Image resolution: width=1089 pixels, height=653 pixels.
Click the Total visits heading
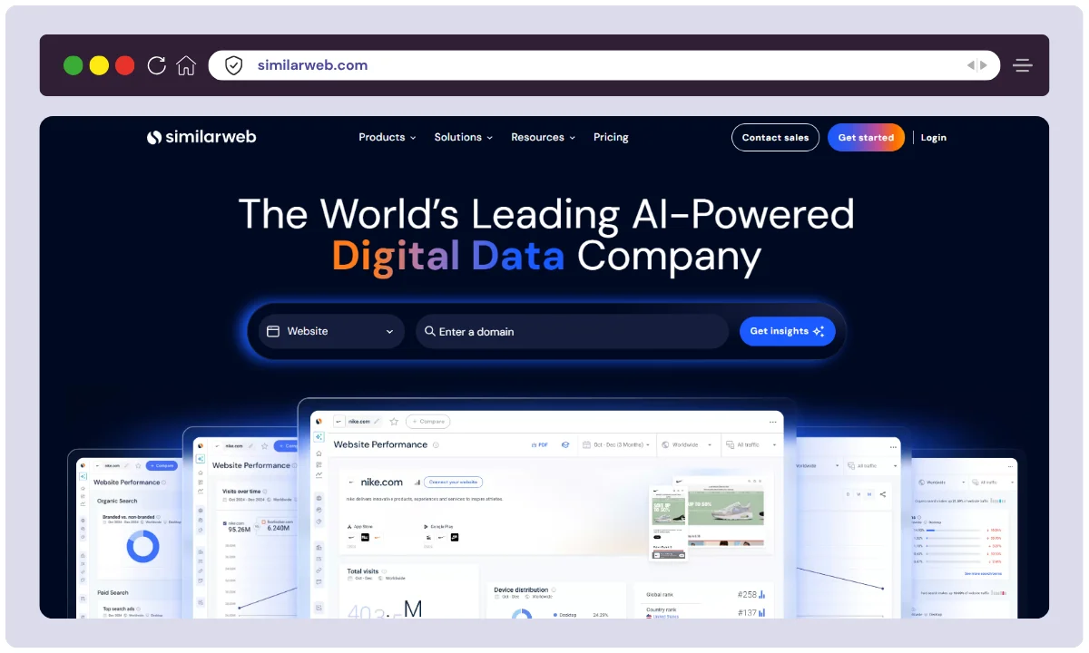362,571
